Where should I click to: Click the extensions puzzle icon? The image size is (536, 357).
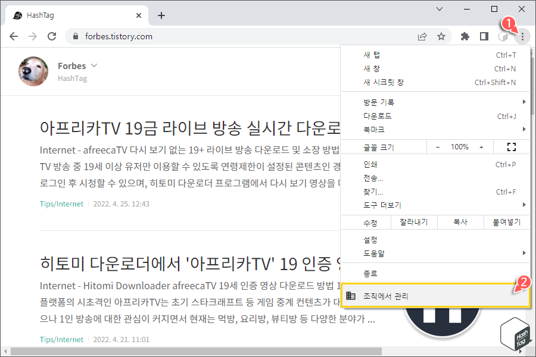465,36
